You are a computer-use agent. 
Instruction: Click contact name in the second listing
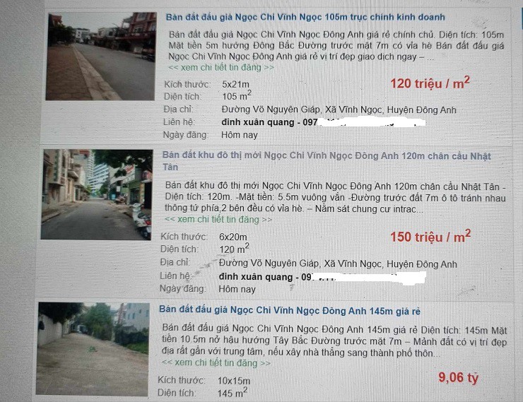(x=256, y=277)
